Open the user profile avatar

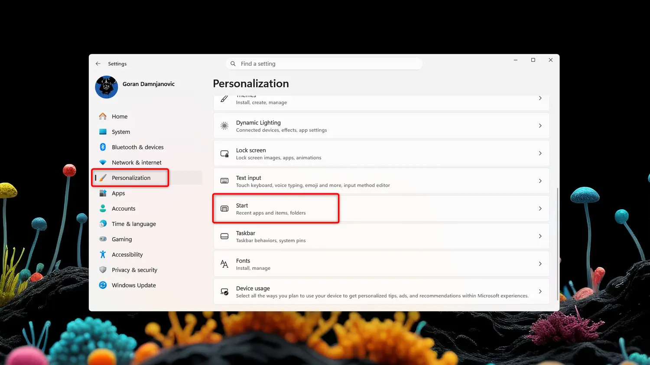pos(107,87)
